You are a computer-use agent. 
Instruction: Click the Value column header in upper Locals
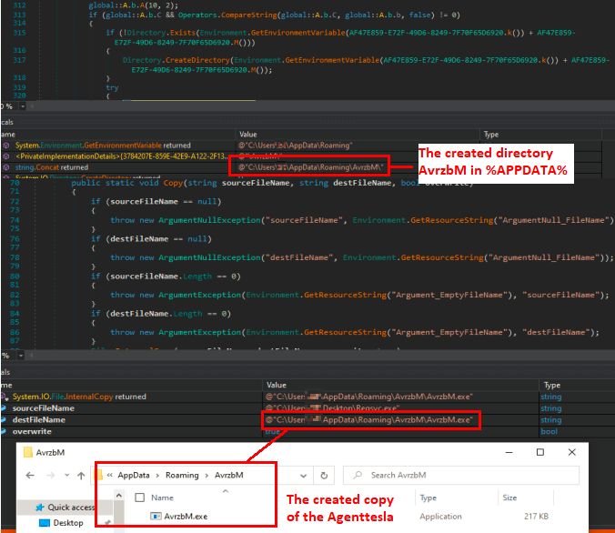point(247,134)
